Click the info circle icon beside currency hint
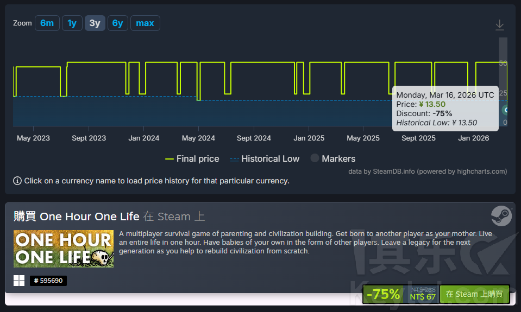This screenshot has width=521, height=312. [x=17, y=181]
